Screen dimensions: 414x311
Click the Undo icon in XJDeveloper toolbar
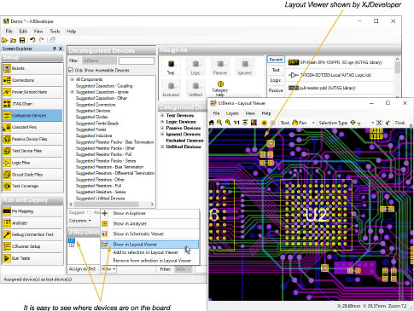[32, 40]
